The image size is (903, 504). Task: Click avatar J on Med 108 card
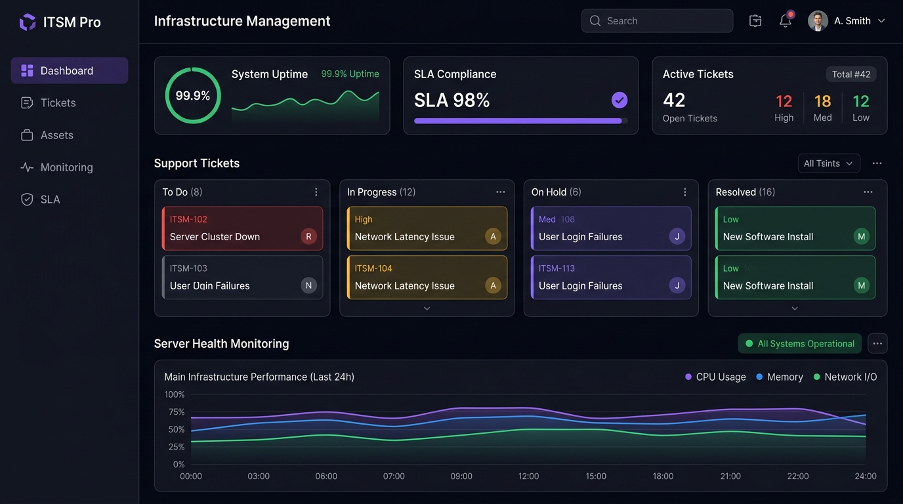677,237
